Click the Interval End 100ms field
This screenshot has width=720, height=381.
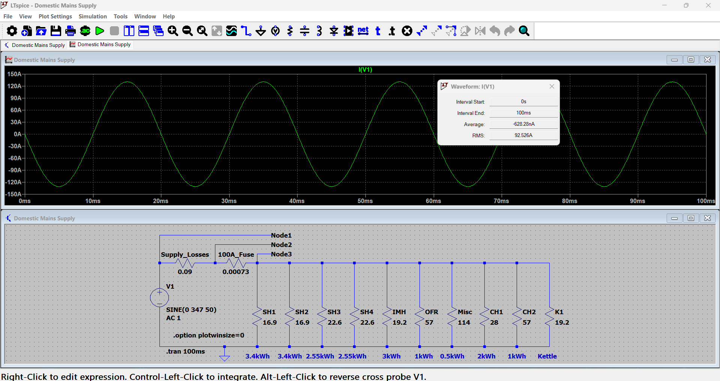point(523,113)
